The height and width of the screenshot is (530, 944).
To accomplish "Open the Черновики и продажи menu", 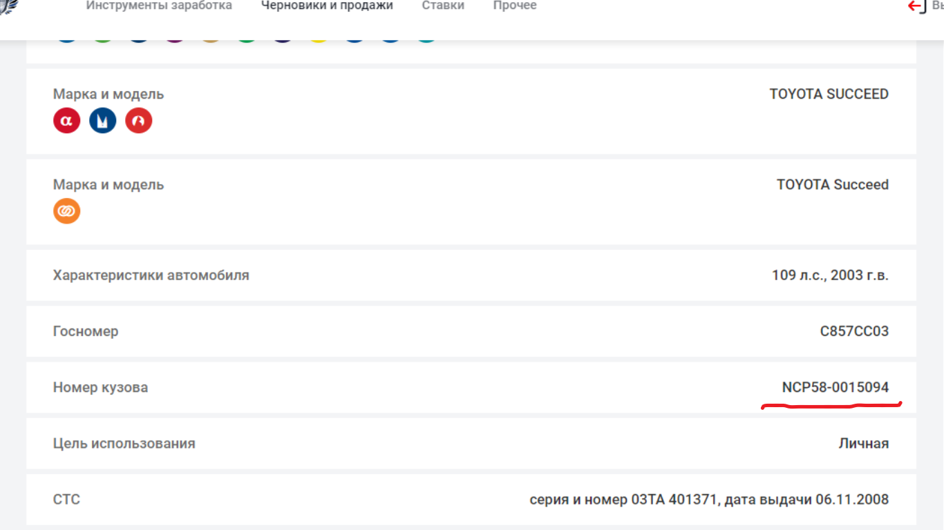I will tap(327, 6).
